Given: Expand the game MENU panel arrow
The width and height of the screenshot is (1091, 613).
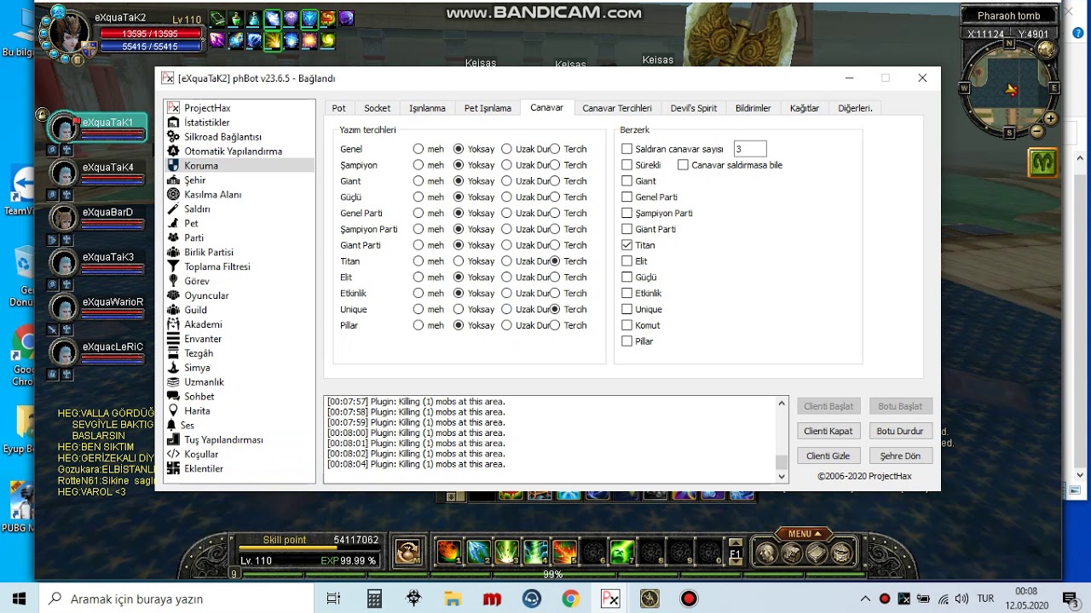Looking at the screenshot, I should (x=804, y=534).
